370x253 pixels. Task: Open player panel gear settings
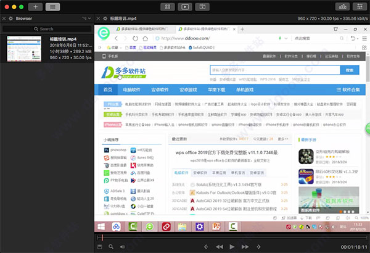(x=105, y=19)
